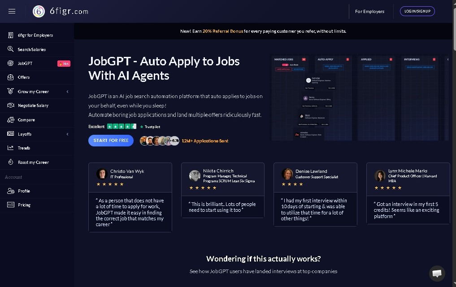Click the 6figr logo icon
This screenshot has width=456, height=287.
(x=39, y=11)
